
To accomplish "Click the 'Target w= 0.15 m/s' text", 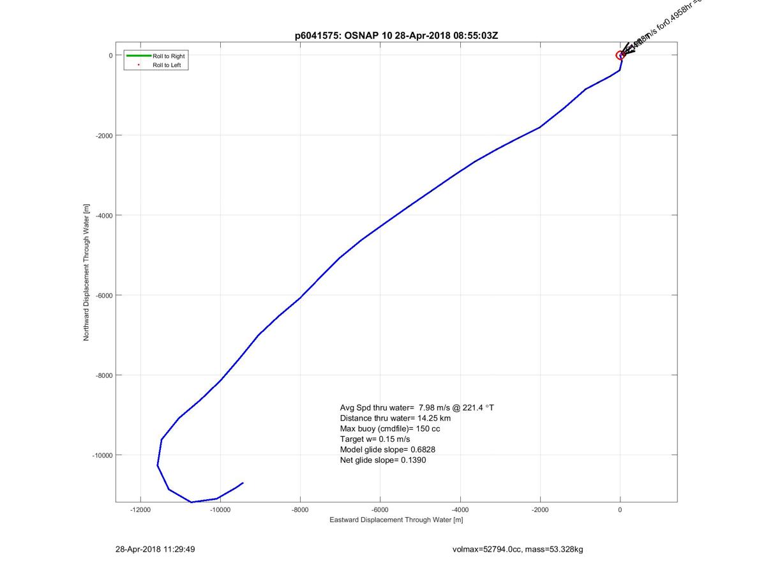I will pos(375,439).
